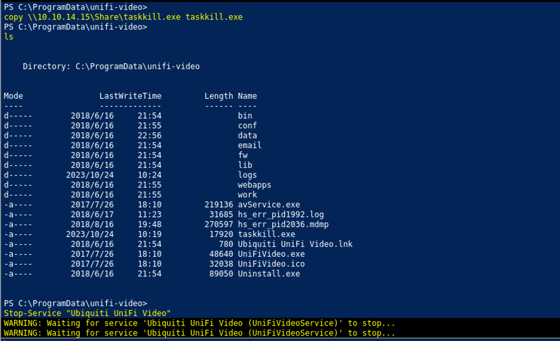This screenshot has width=560, height=341.
Task: Click the Ubiquiti UniFi Video.lnk entry
Action: (x=295, y=244)
